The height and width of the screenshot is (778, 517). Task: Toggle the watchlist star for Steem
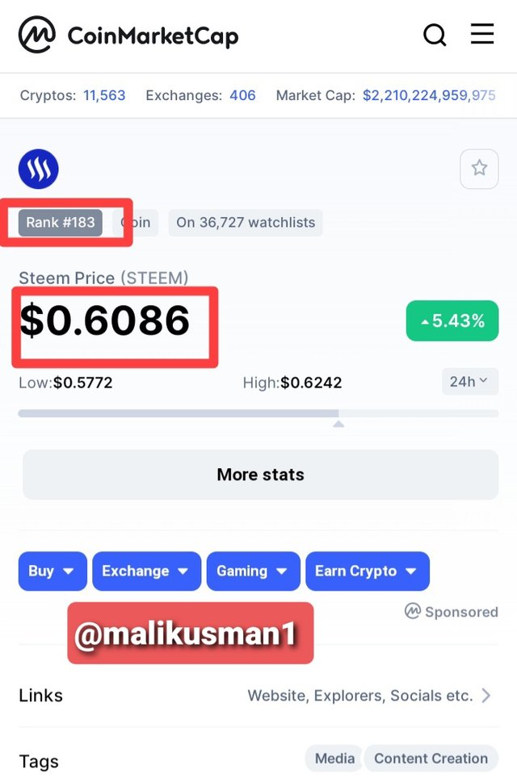[x=479, y=168]
